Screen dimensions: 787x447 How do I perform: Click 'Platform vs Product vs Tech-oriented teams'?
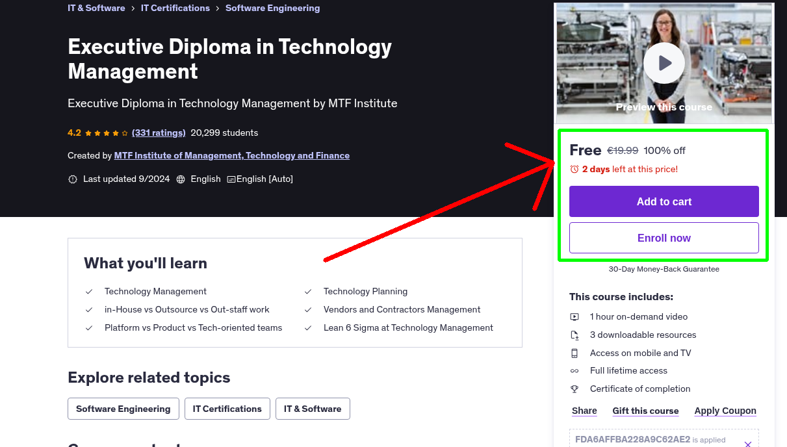[194, 328]
